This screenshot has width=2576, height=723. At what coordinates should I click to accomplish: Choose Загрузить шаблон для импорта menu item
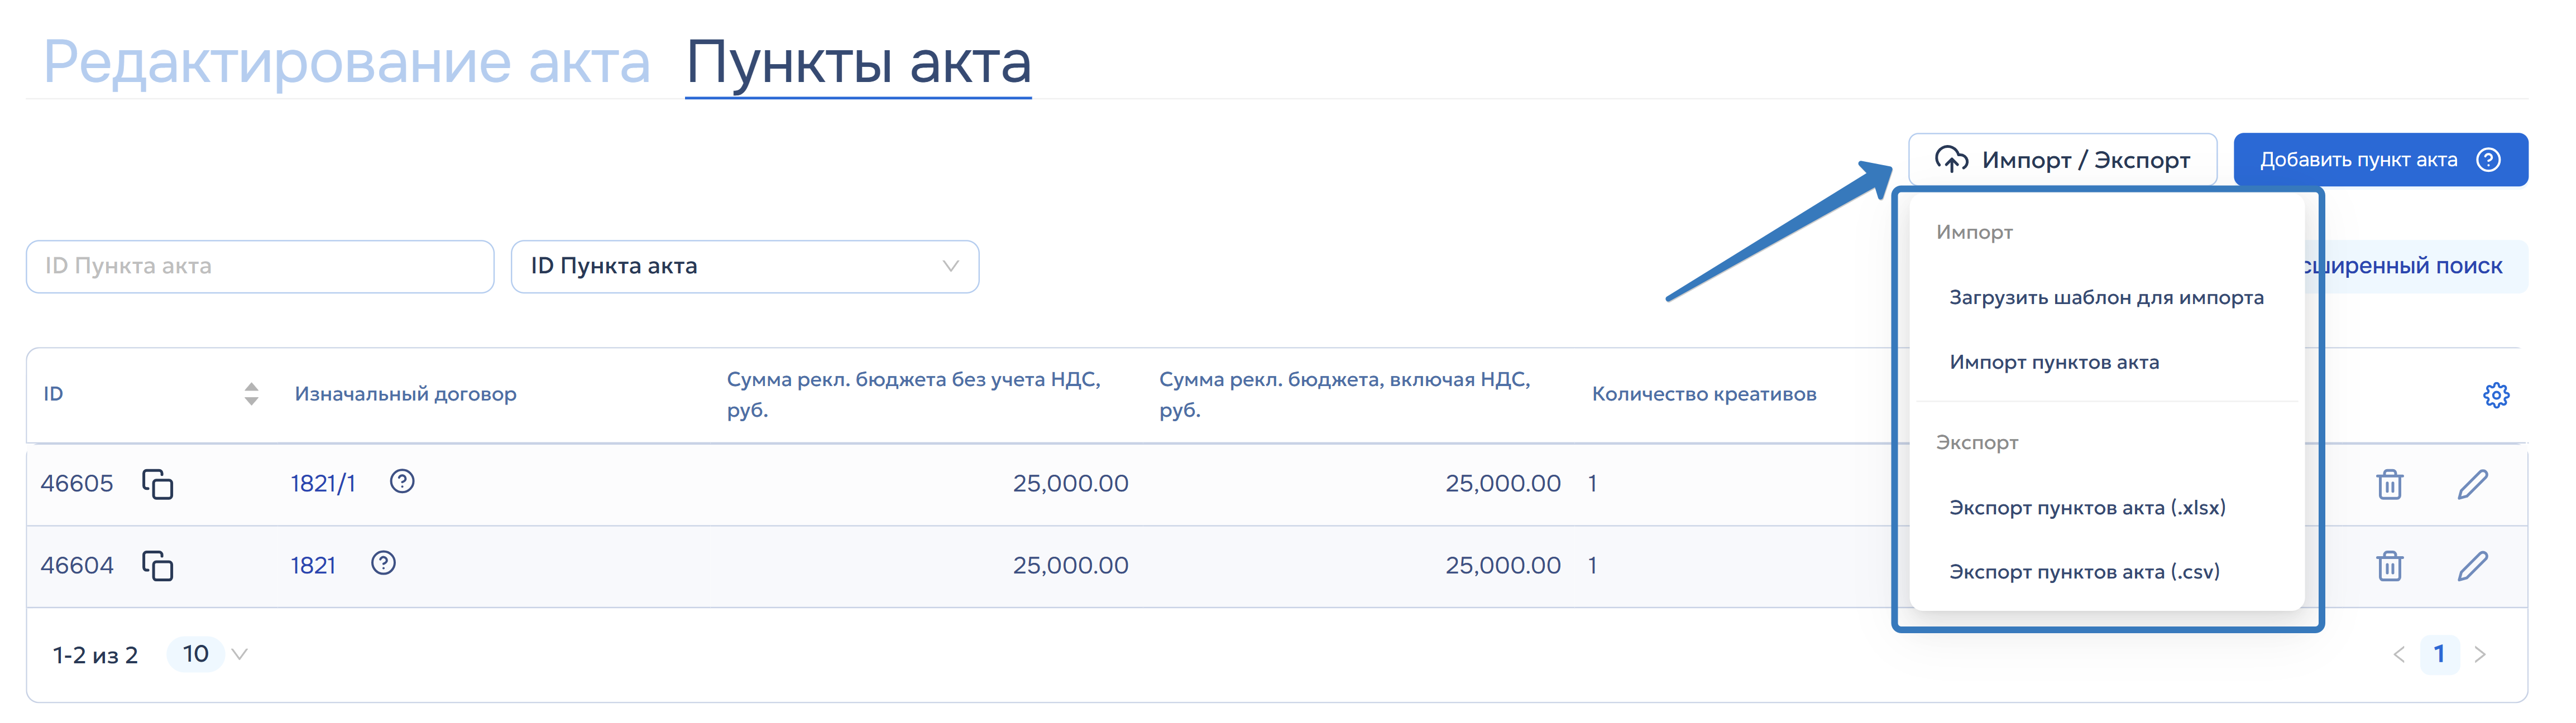coord(2106,297)
